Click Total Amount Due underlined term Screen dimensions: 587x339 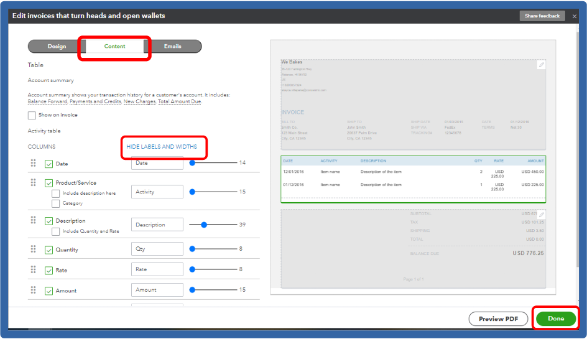pos(180,101)
